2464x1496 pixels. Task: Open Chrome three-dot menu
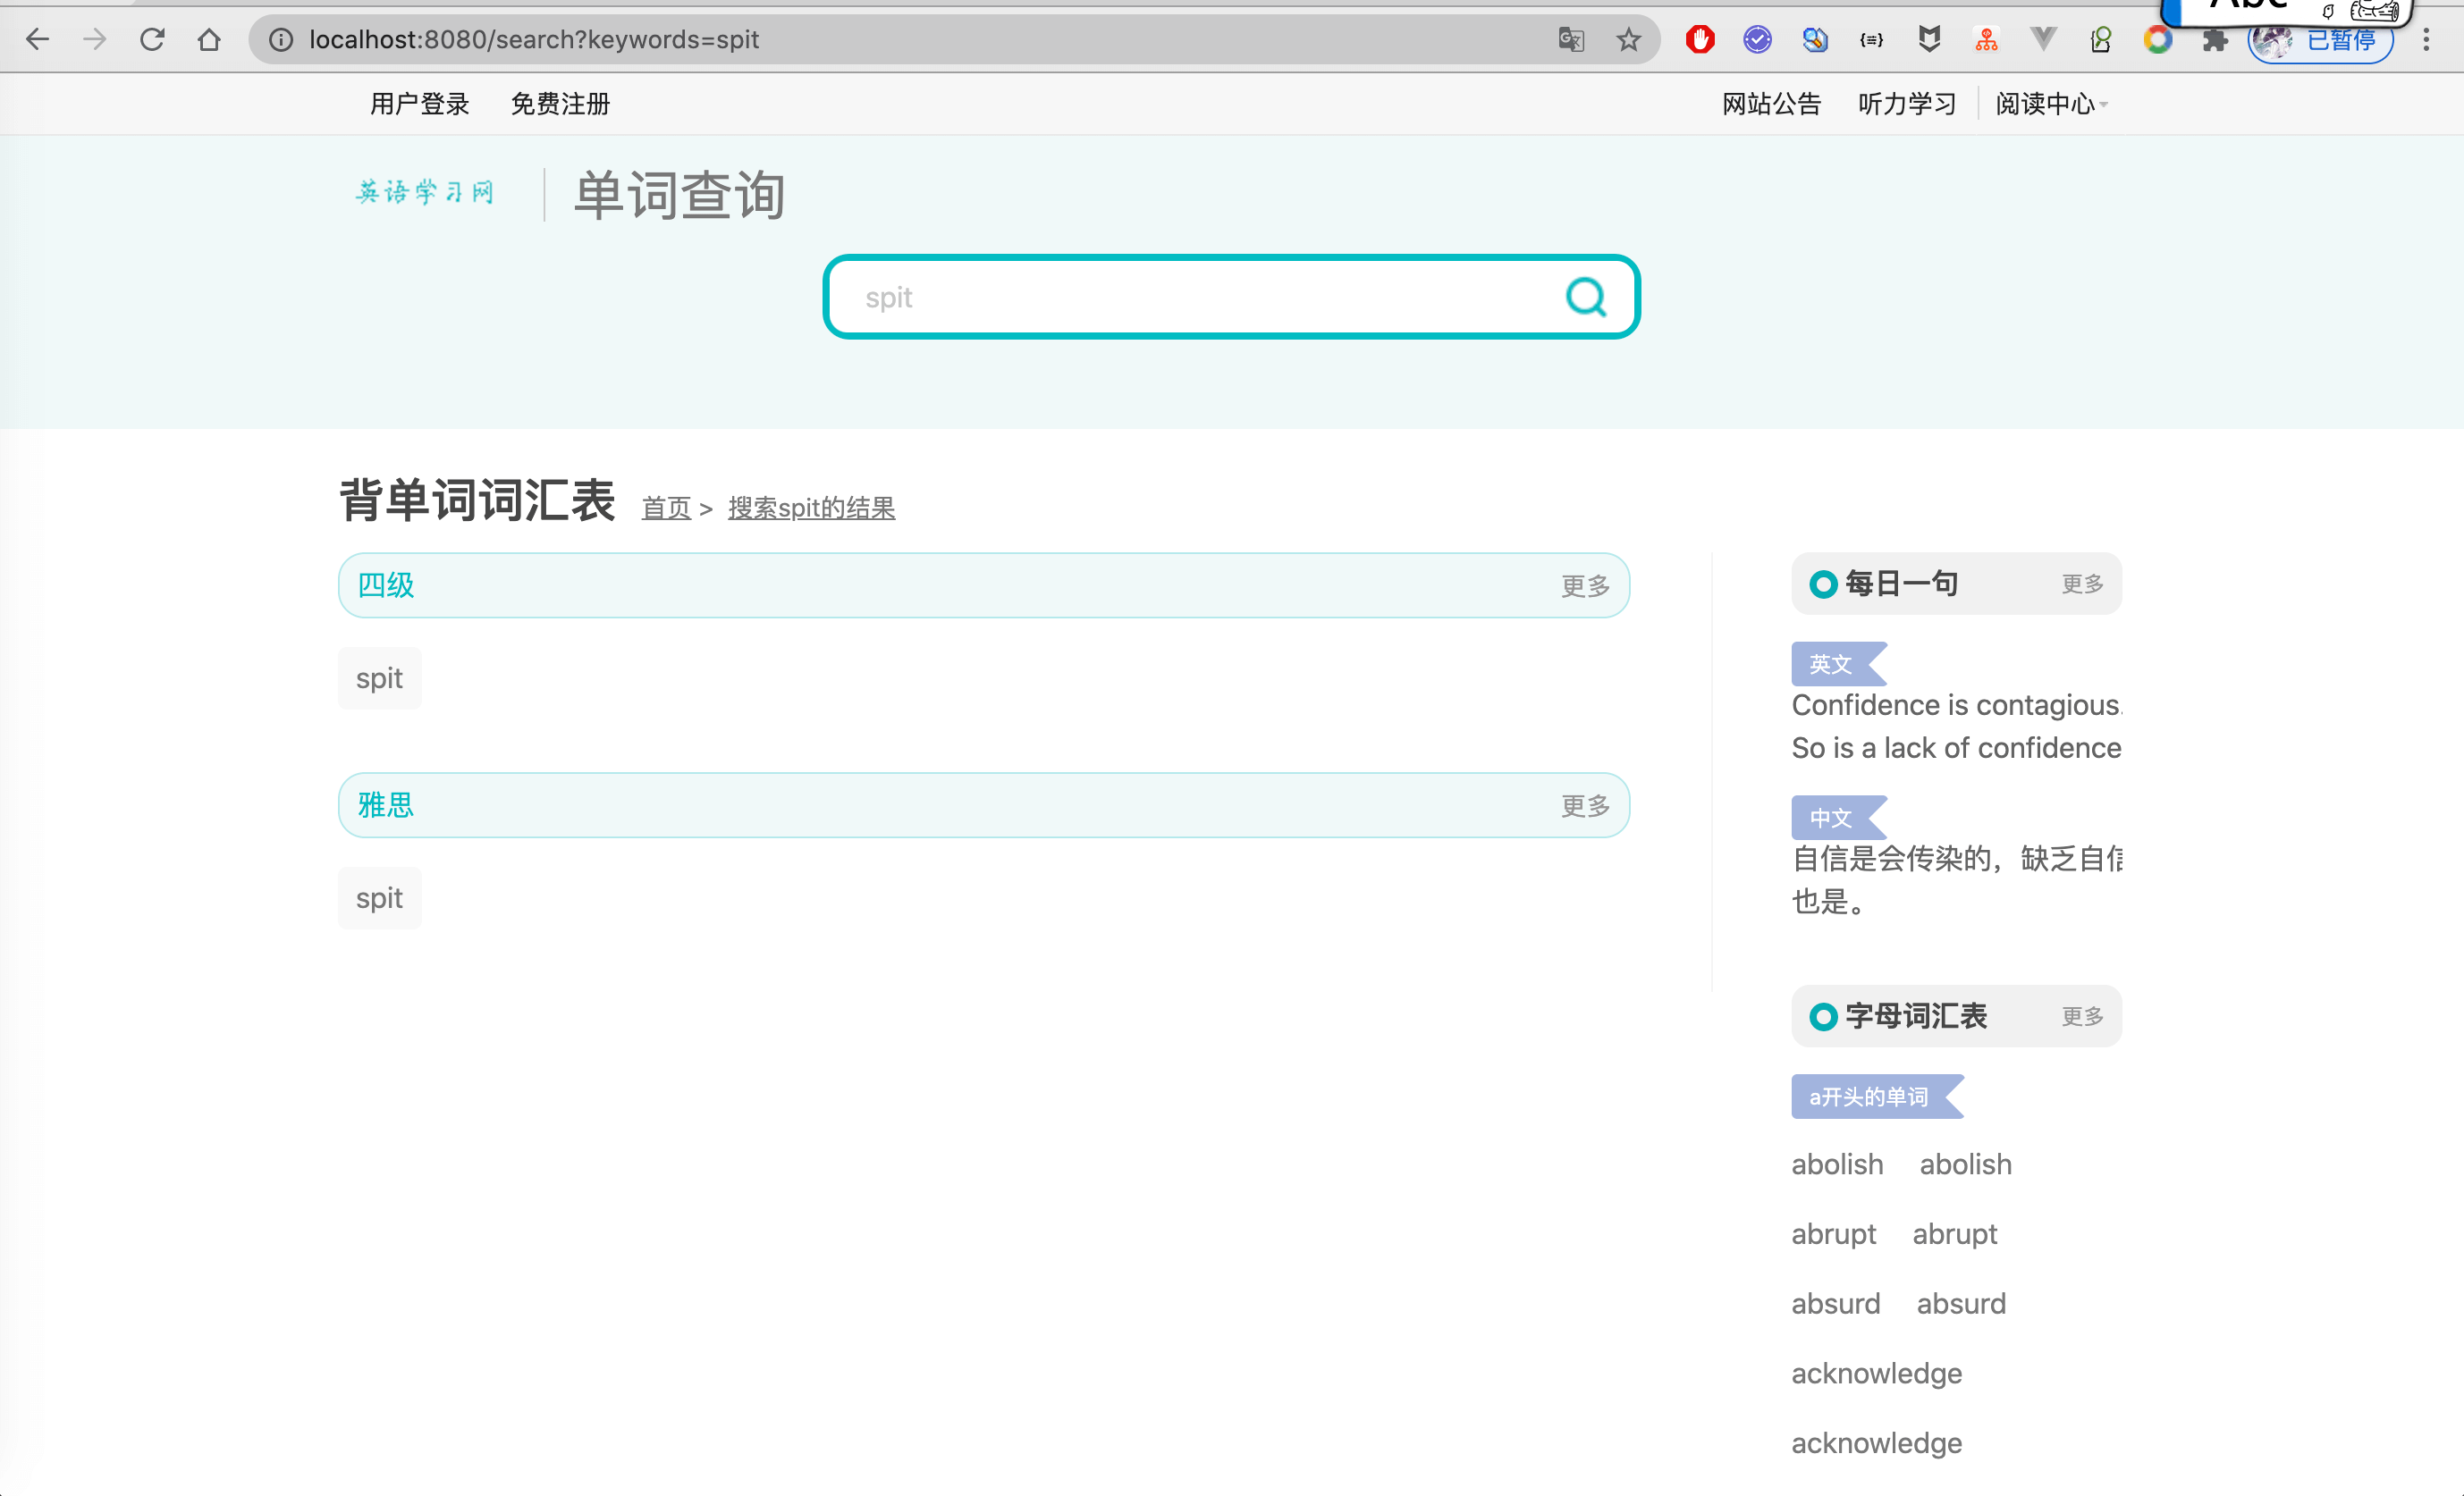[x=2426, y=40]
